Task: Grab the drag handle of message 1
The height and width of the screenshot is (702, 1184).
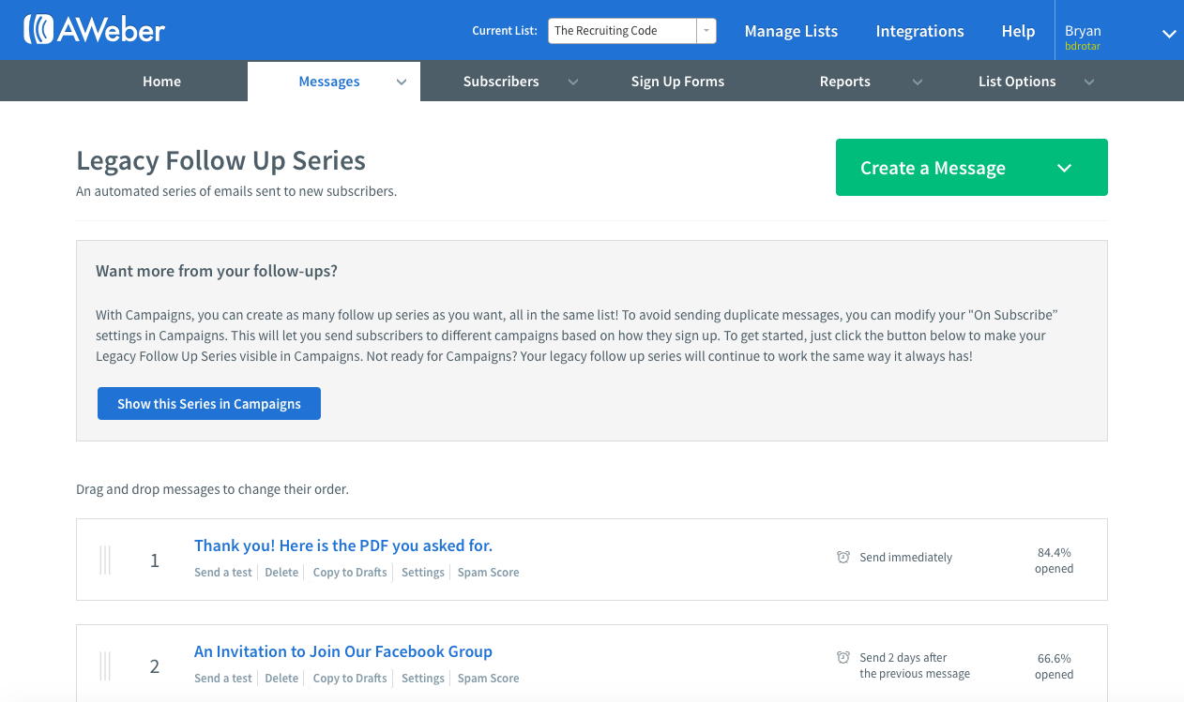Action: click(x=105, y=560)
